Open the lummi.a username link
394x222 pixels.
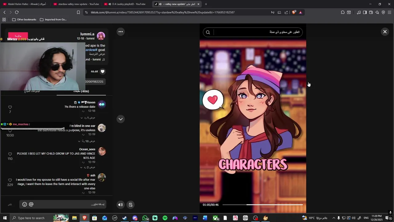[x=87, y=34]
